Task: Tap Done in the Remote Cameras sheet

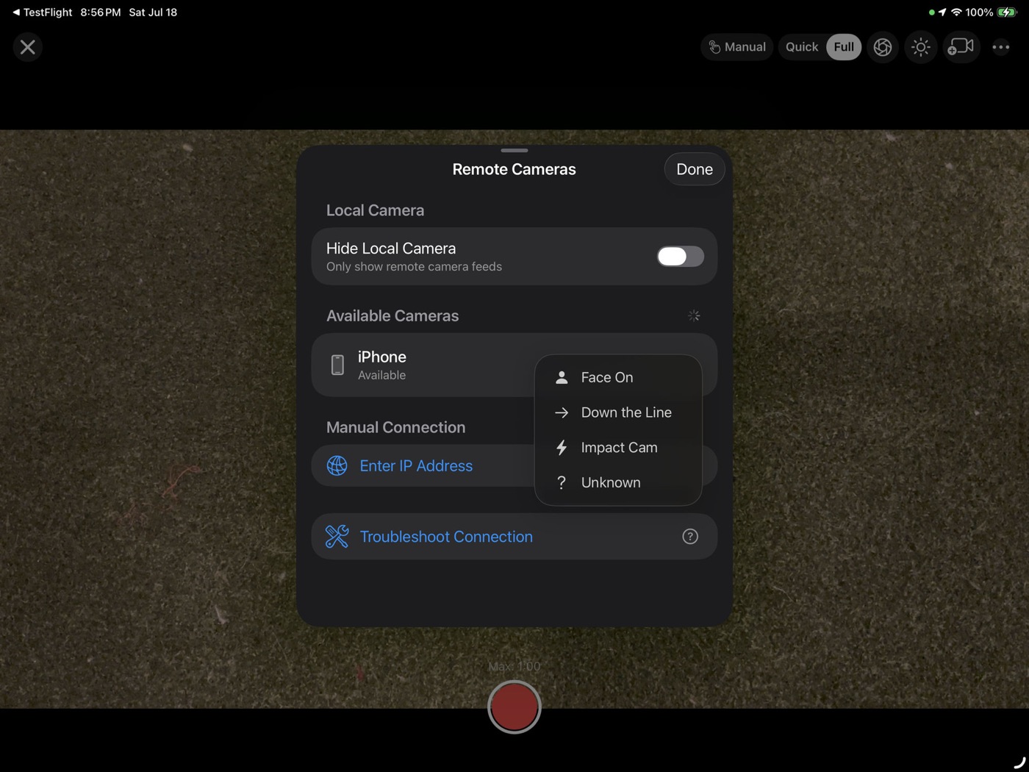Action: [695, 169]
